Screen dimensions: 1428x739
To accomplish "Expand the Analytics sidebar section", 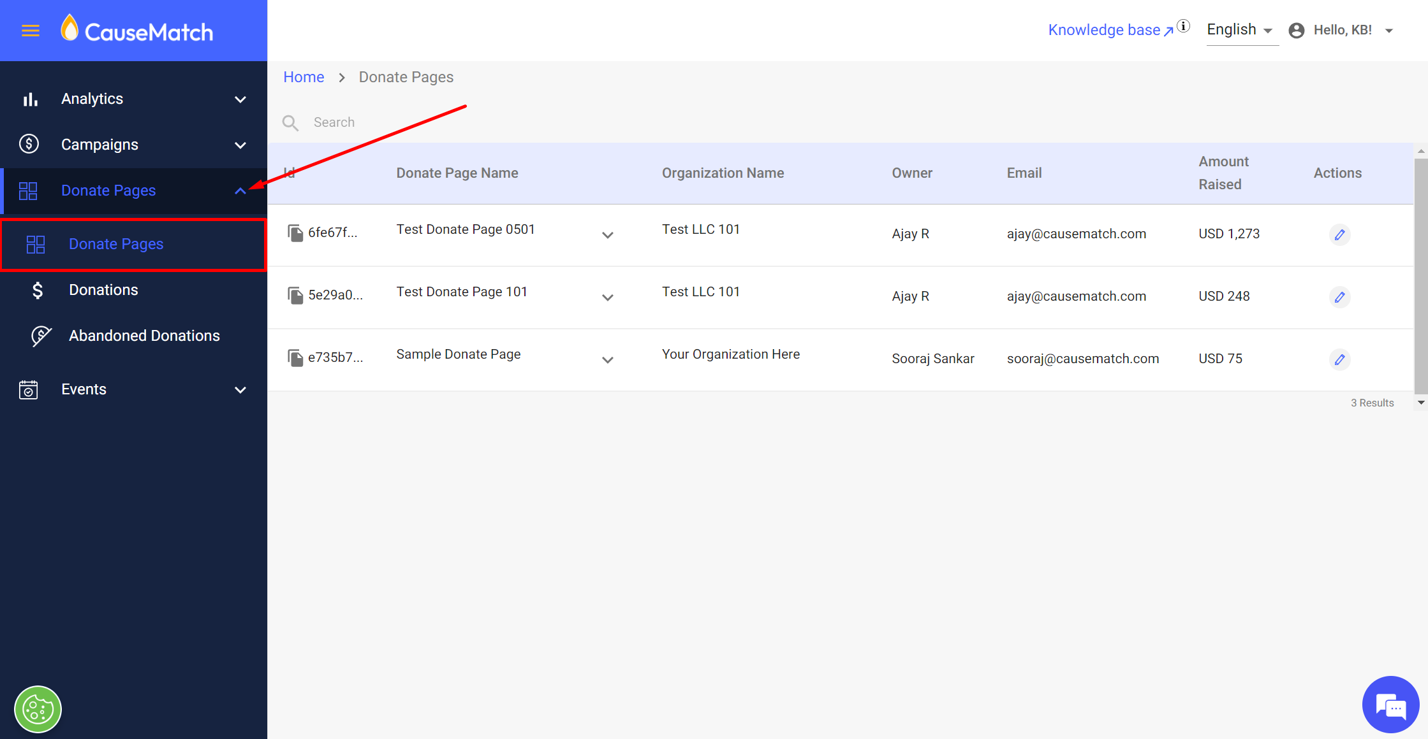I will click(240, 99).
